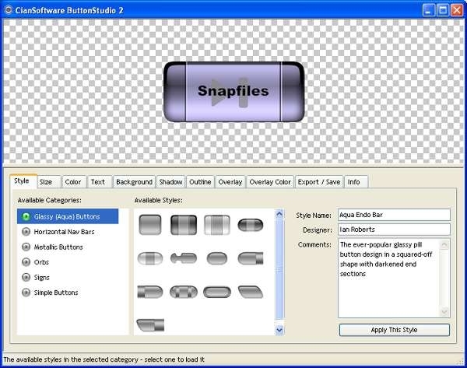This screenshot has width=467, height=368.
Task: Switch to the Overlay tab
Action: coord(230,182)
